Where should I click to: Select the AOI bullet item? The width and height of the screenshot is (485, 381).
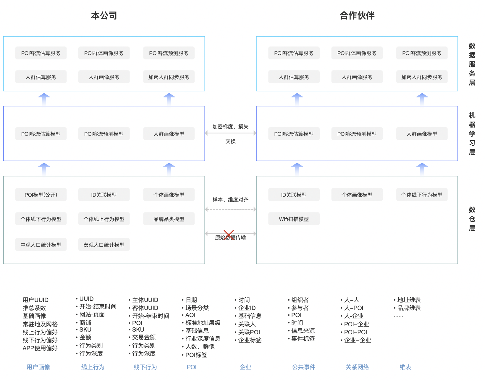point(189,315)
